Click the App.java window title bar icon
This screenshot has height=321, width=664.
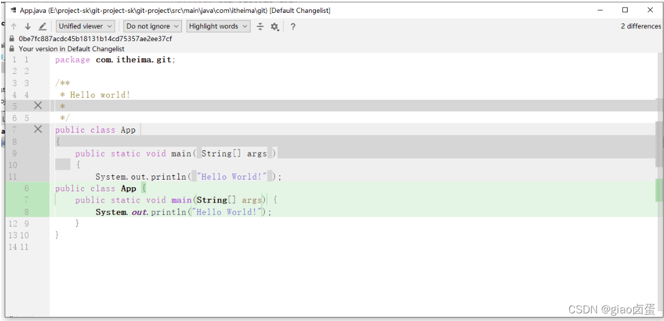(13, 11)
